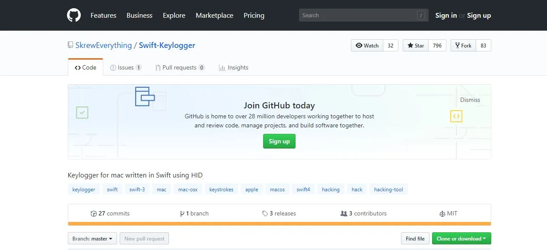
Task: Switch to the Pull requests tab
Action: pyautogui.click(x=180, y=67)
